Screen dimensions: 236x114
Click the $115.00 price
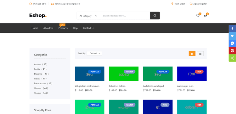pyautogui.click(x=79, y=90)
